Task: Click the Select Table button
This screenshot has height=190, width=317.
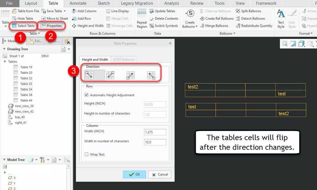Action: (x=23, y=26)
